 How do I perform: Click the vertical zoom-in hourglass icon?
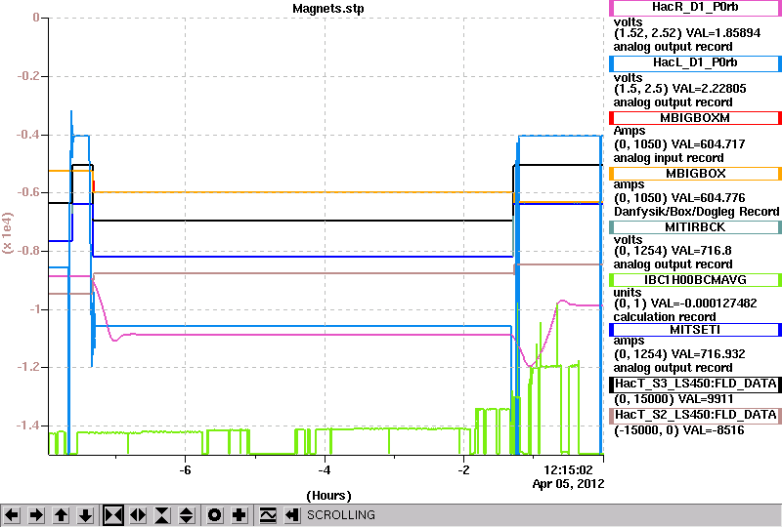(162, 515)
